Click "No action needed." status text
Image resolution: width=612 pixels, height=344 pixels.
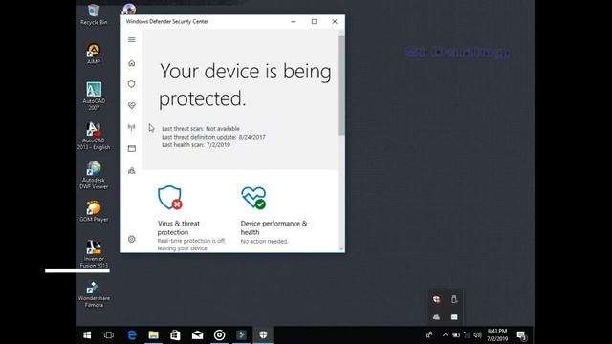tap(264, 242)
